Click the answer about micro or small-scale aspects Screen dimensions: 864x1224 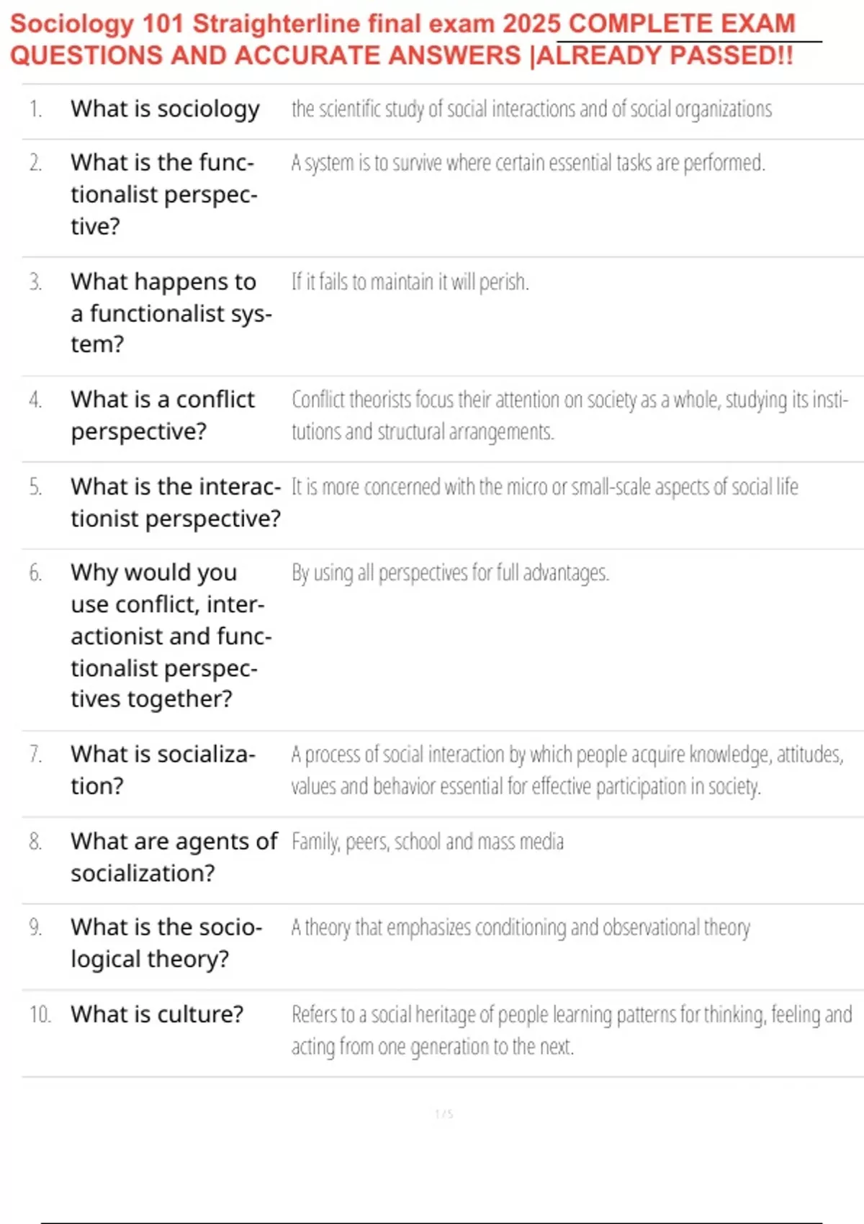pos(544,487)
